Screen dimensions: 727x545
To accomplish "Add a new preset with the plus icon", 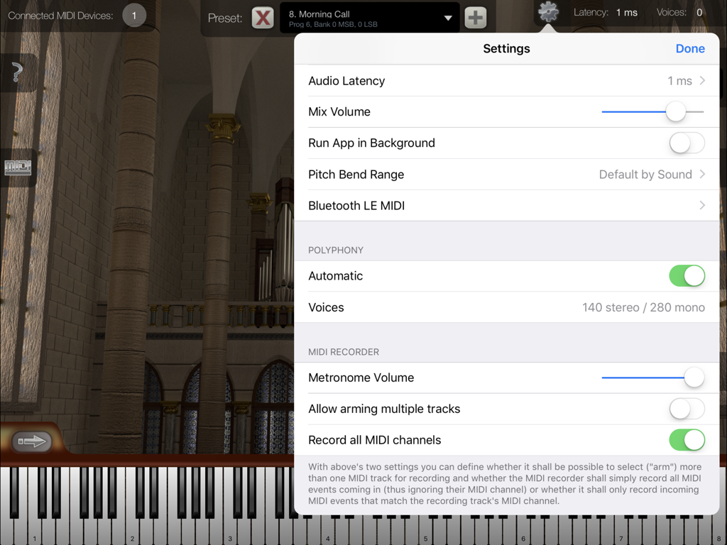I will pos(476,17).
